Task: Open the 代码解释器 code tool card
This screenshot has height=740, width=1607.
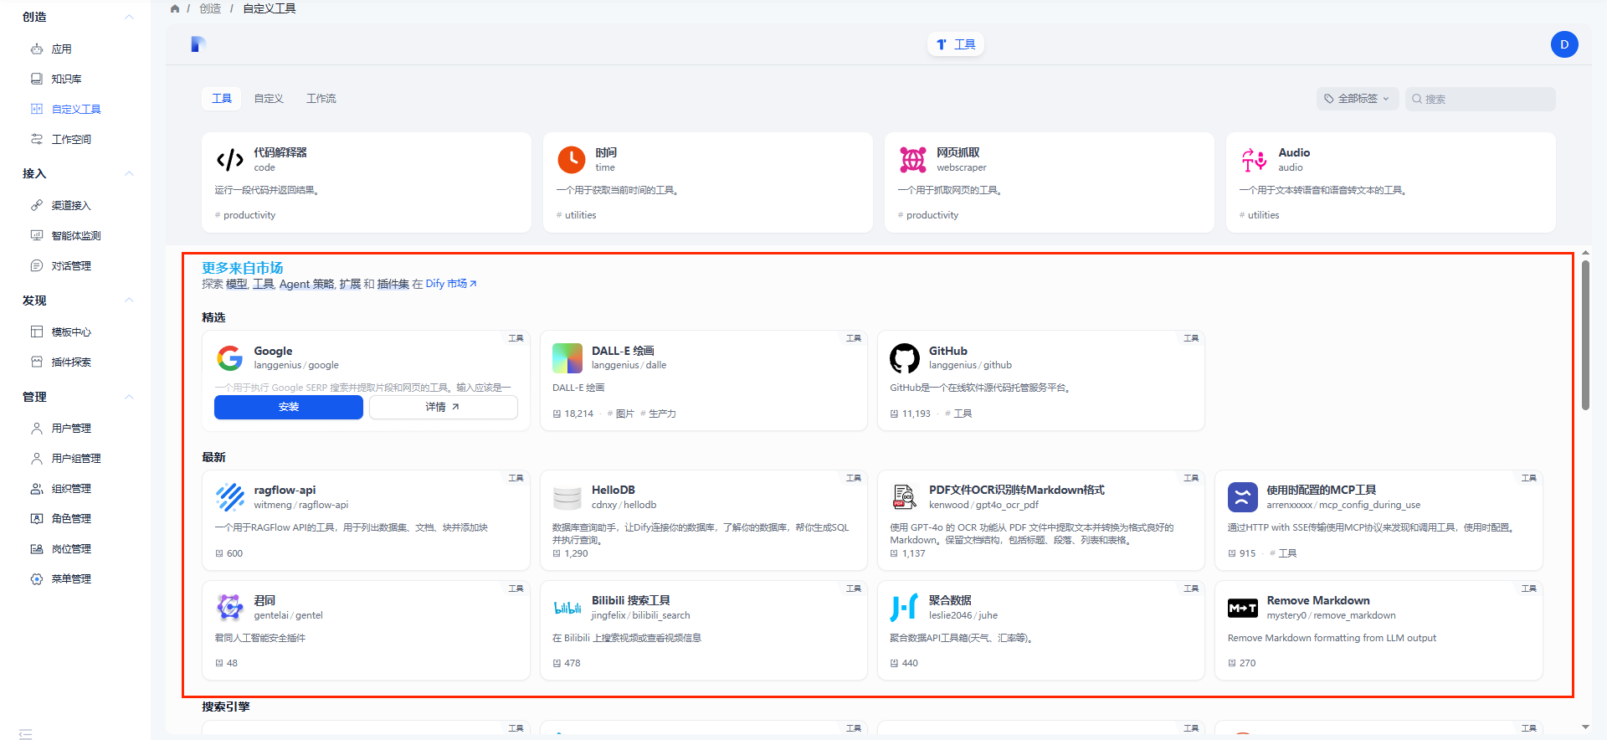Action: [367, 182]
